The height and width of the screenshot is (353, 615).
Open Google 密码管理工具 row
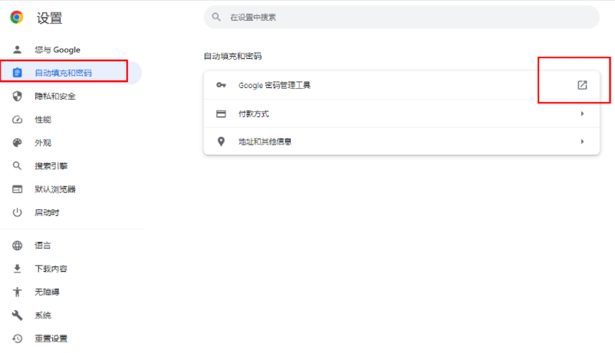pyautogui.click(x=402, y=85)
